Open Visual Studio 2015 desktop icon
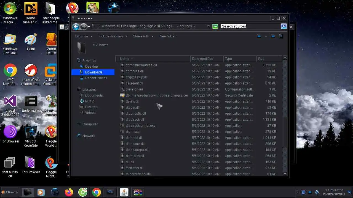Viewport: 353px width, 198px height. pos(10,106)
